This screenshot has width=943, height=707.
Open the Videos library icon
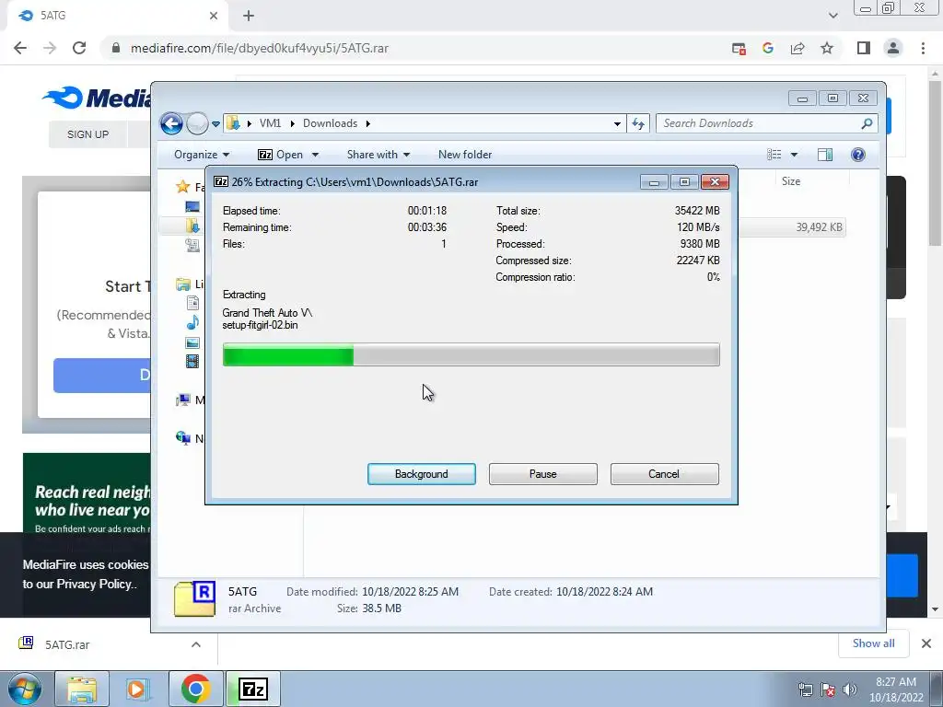[x=192, y=361]
